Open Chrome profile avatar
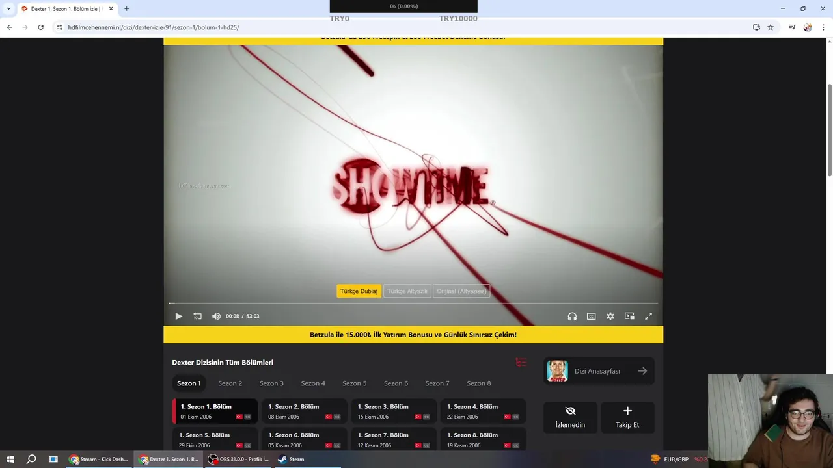This screenshot has height=468, width=833. [808, 27]
